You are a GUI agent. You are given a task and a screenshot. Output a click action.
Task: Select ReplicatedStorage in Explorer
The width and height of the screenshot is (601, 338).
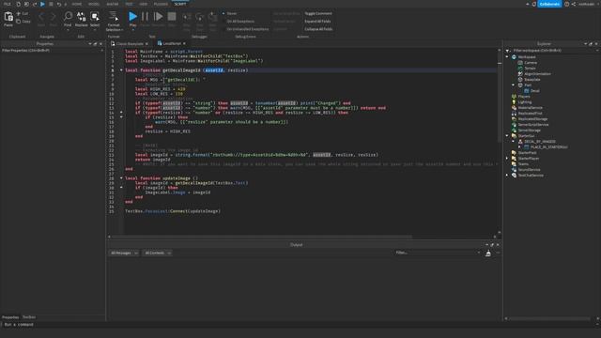pos(532,119)
